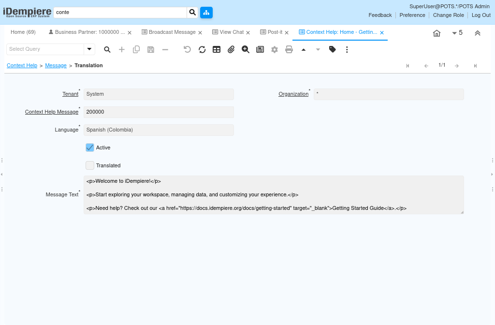Navigate to Message breadcrumb
The height and width of the screenshot is (325, 495).
[56, 65]
